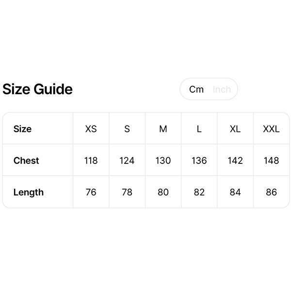Click XS chest value 118
Image resolution: width=291 pixels, height=291 pixels.
[91, 161]
